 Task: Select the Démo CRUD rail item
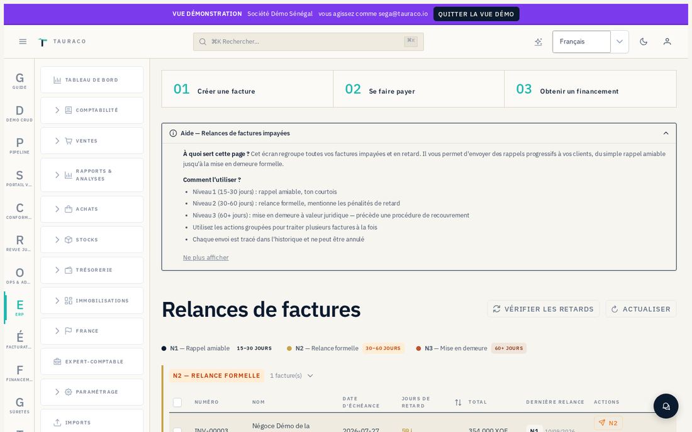20,113
